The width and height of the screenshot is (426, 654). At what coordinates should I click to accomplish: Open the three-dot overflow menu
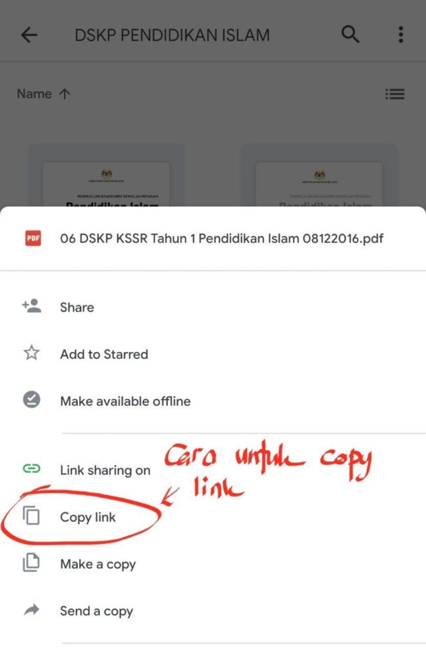pyautogui.click(x=401, y=35)
